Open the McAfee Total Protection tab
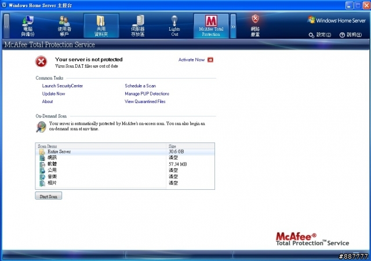The width and height of the screenshot is (371, 261). point(210,25)
